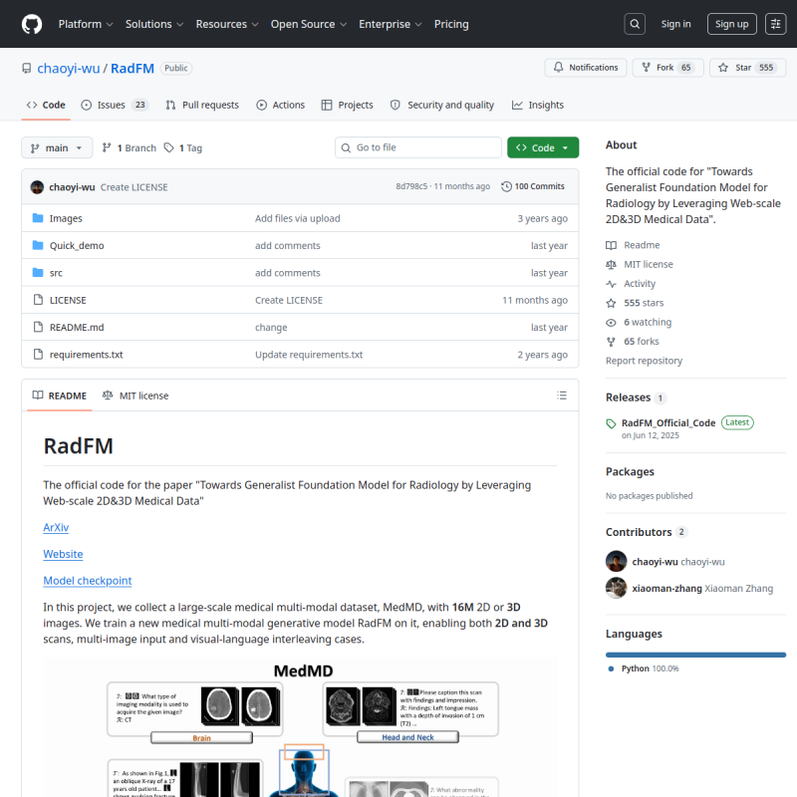This screenshot has width=797, height=797.
Task: Click the README.md file icon
Action: coord(38,328)
